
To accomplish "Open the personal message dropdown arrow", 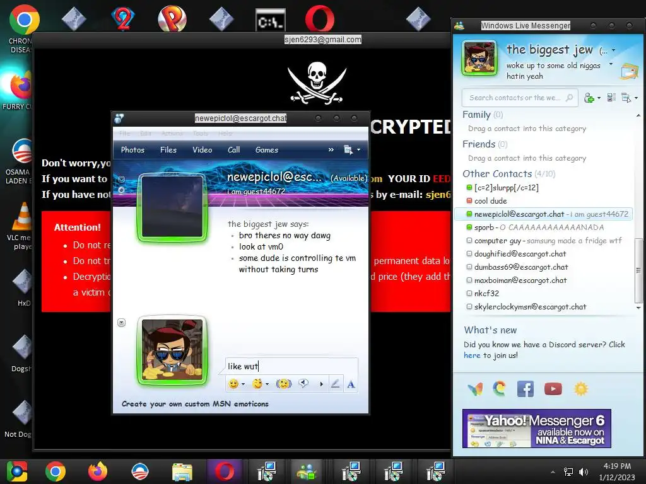I will (x=611, y=65).
